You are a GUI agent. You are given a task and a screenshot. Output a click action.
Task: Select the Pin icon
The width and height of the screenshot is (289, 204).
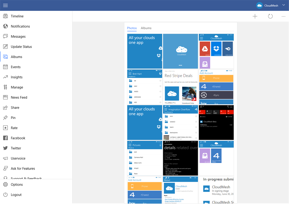6,117
